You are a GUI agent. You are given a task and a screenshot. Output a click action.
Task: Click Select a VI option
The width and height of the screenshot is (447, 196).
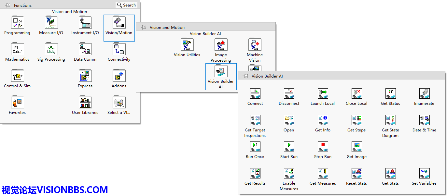pyautogui.click(x=119, y=103)
